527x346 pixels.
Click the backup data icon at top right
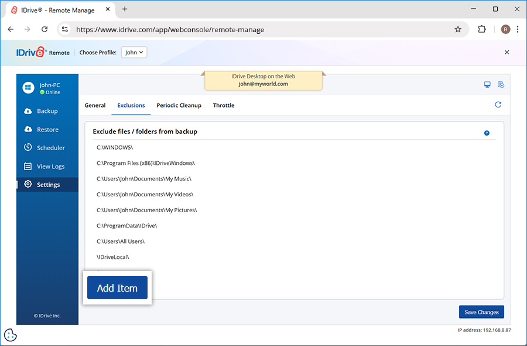point(501,85)
